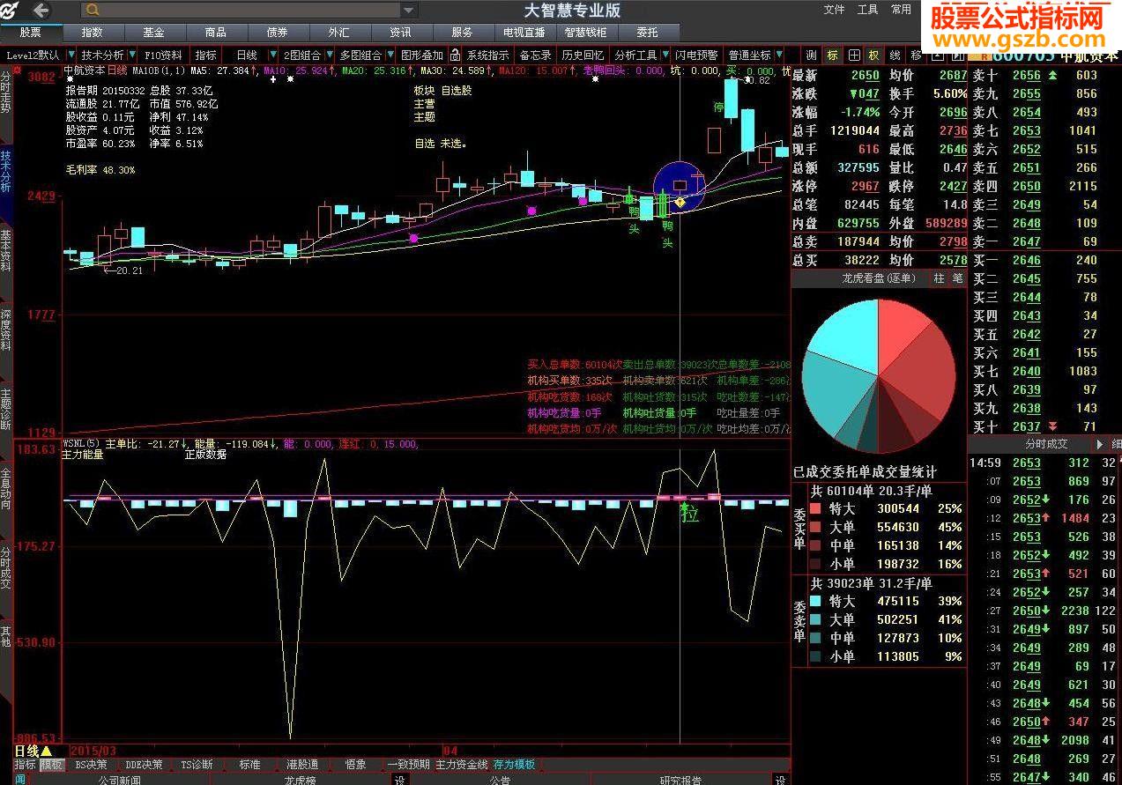Click the 柱 bar view button
Viewport: 1122px width, 785px height.
(939, 278)
